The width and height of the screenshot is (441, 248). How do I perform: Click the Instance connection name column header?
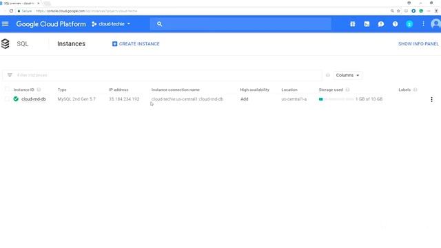[x=176, y=90]
